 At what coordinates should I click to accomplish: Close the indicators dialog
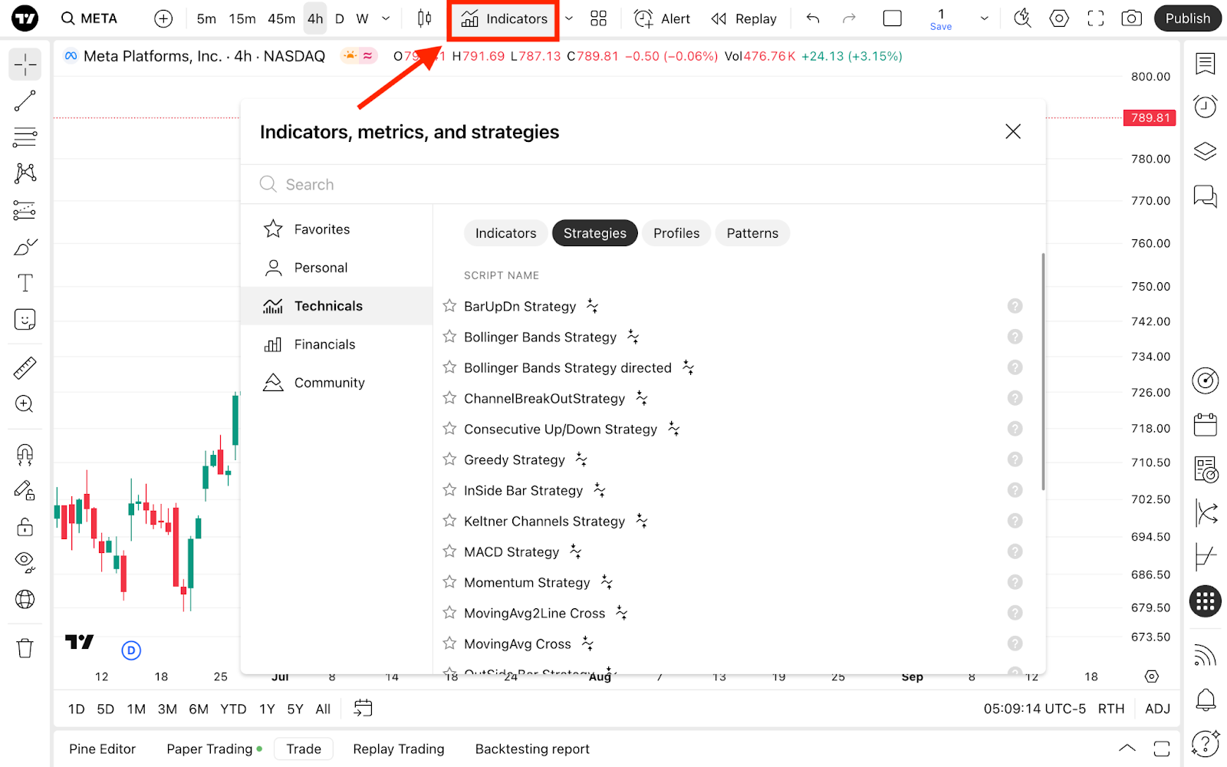1013,132
